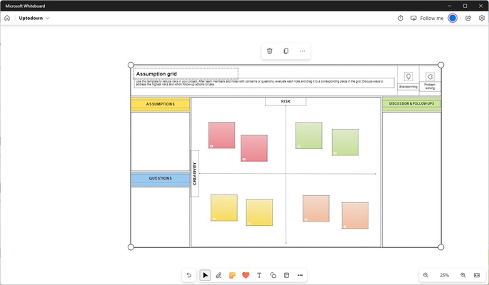Undo the last action
The image size is (489, 285).
[x=188, y=275]
